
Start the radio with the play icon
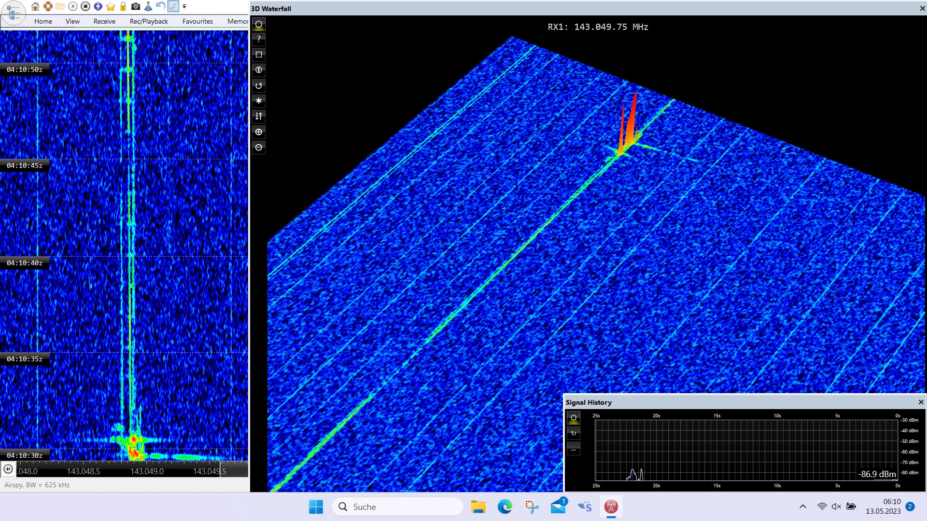[x=73, y=6]
